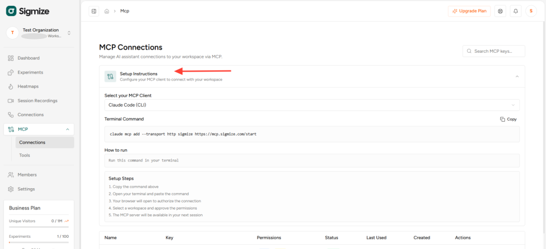Click the Key column header
The image size is (546, 249).
169,238
